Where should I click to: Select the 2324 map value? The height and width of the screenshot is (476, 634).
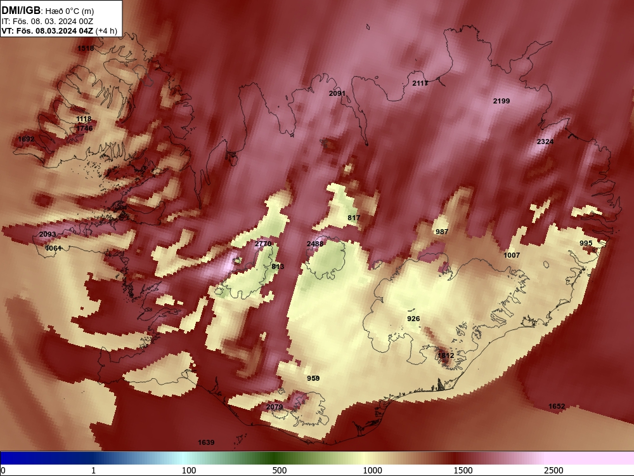point(545,142)
